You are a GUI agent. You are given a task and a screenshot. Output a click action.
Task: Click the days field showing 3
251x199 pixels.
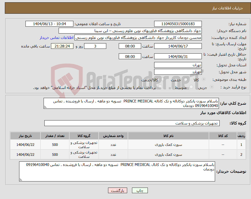pyautogui.click(x=95, y=46)
